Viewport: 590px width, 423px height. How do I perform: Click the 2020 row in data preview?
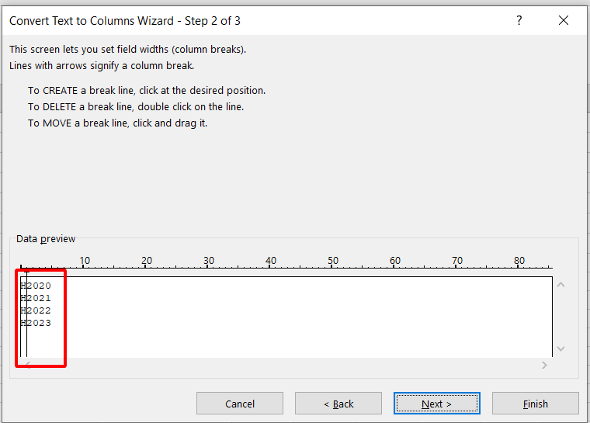[x=38, y=286]
